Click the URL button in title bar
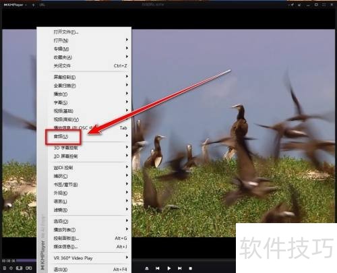This screenshot has width=337, height=273. [42, 5]
